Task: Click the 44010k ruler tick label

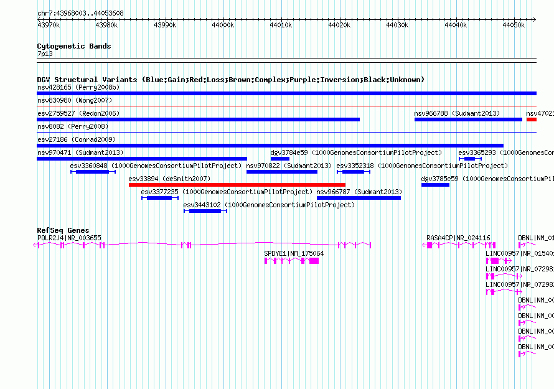Action: [281, 26]
